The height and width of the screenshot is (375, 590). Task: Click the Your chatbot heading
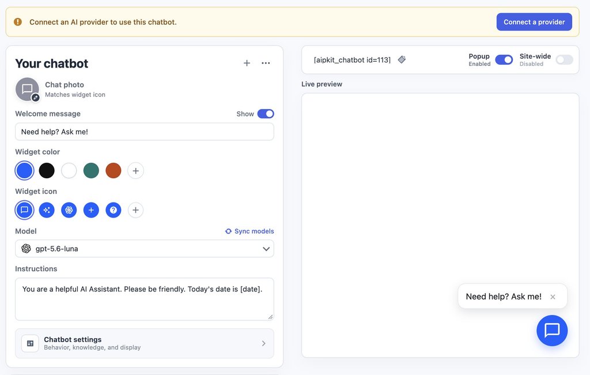(51, 63)
